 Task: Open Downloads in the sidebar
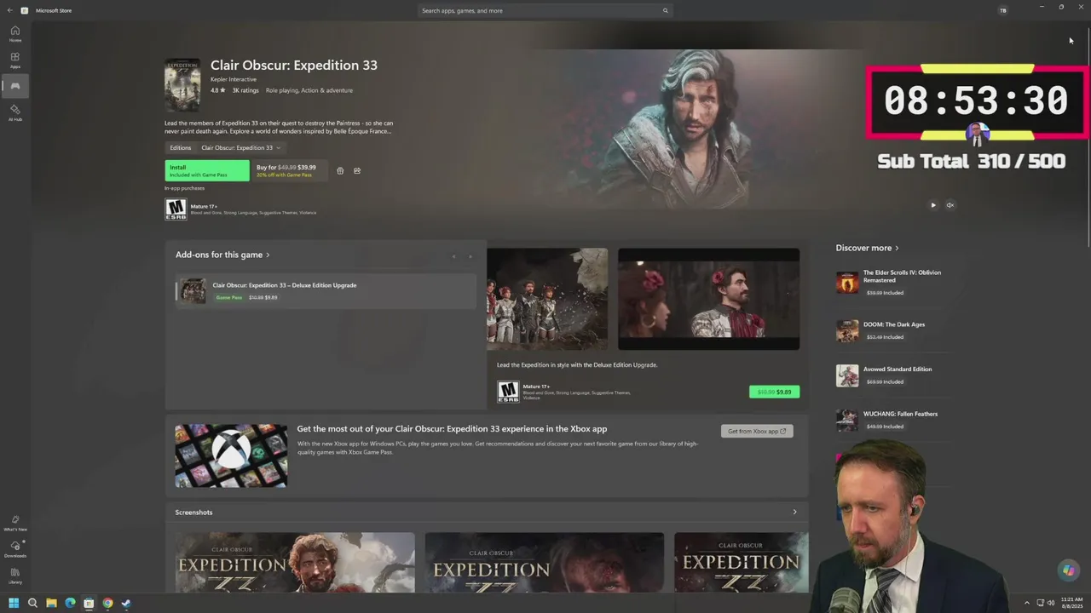point(14,549)
